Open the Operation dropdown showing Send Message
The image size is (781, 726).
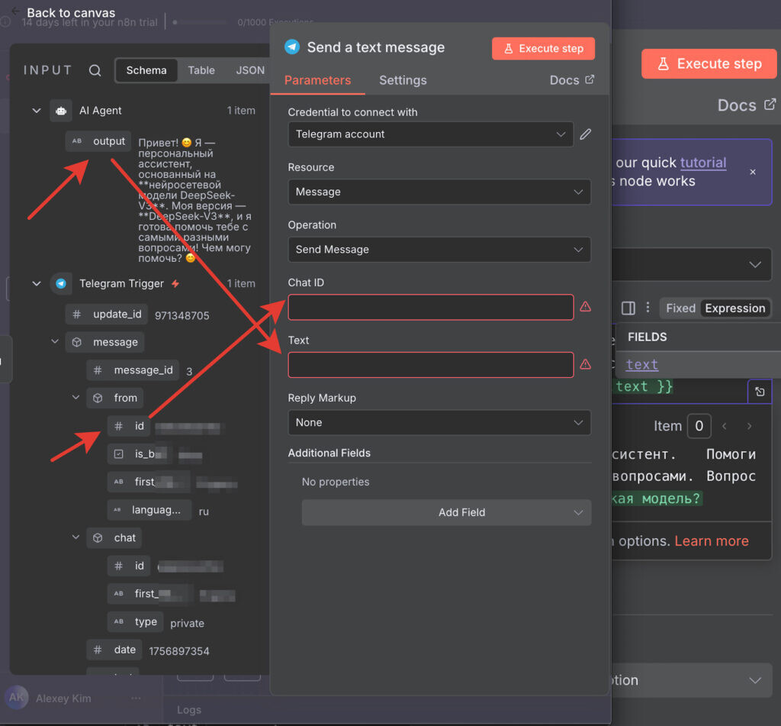439,250
